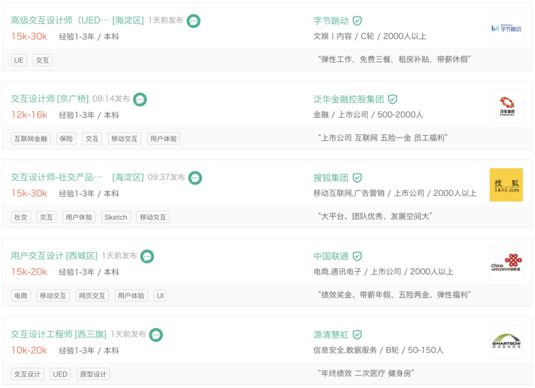Click verified shield icon beside 字节跳动
The width and height of the screenshot is (535, 388).
click(357, 21)
